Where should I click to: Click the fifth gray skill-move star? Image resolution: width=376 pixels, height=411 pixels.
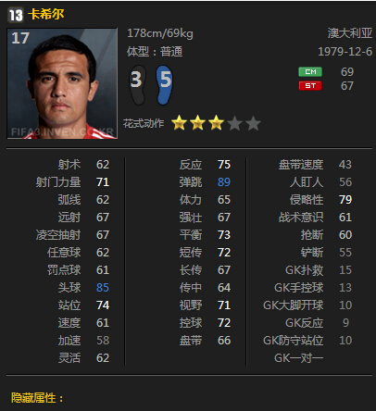254,123
